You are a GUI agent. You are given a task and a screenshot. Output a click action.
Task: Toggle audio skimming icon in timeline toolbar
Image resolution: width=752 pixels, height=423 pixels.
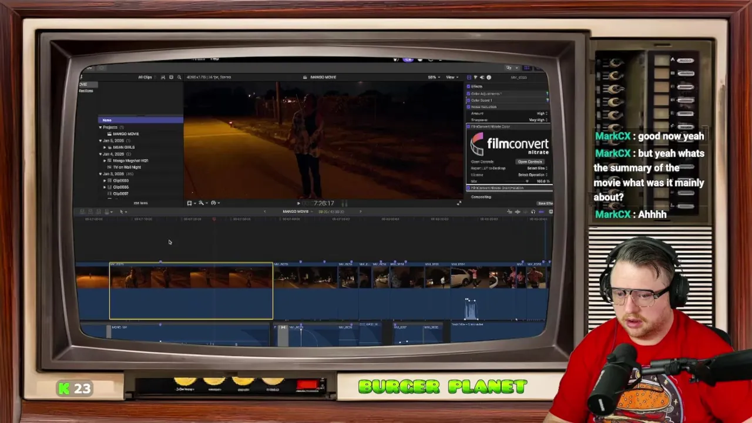[517, 211]
